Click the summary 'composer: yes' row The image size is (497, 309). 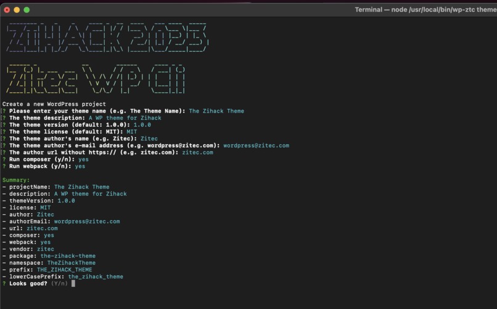tap(28, 235)
